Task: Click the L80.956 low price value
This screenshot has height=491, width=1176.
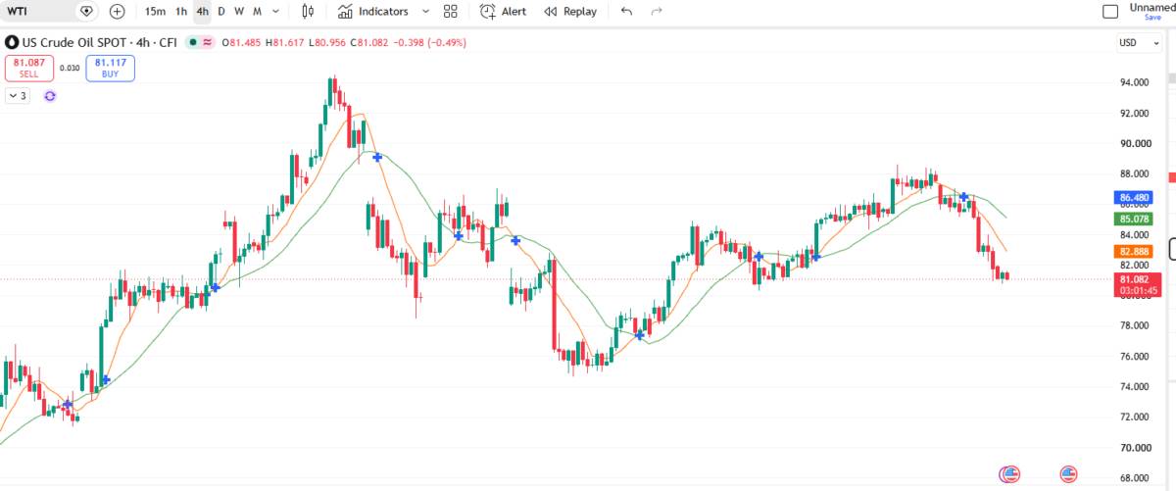Action: coord(326,42)
